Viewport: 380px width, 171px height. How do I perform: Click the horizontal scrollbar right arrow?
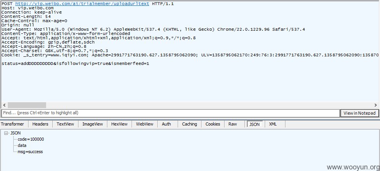click(x=376, y=105)
